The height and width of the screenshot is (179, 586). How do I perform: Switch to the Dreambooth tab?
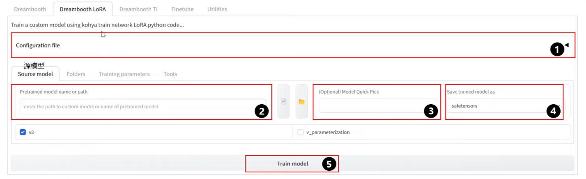coord(28,9)
